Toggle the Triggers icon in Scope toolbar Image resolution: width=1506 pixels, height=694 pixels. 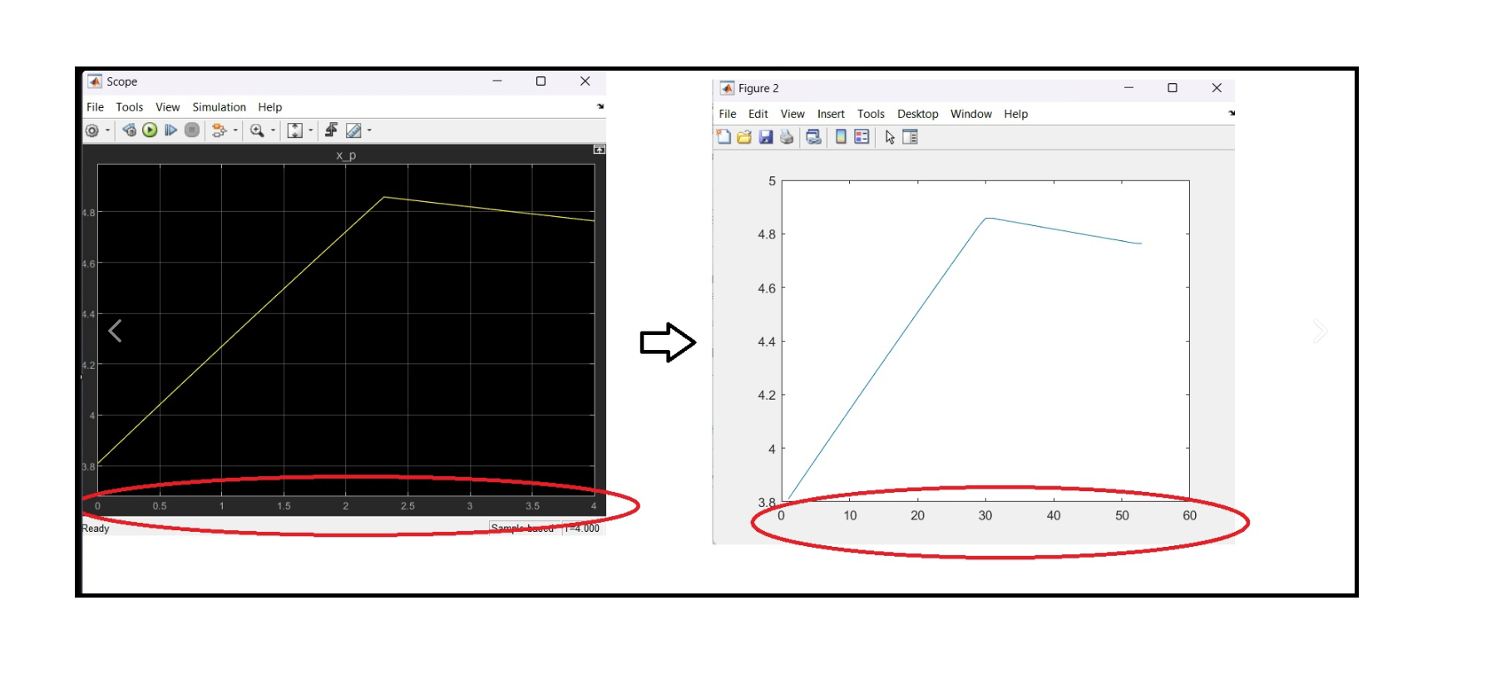(331, 130)
